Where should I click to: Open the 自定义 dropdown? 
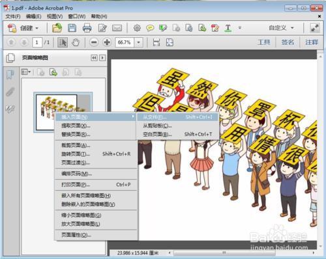pos(281,28)
